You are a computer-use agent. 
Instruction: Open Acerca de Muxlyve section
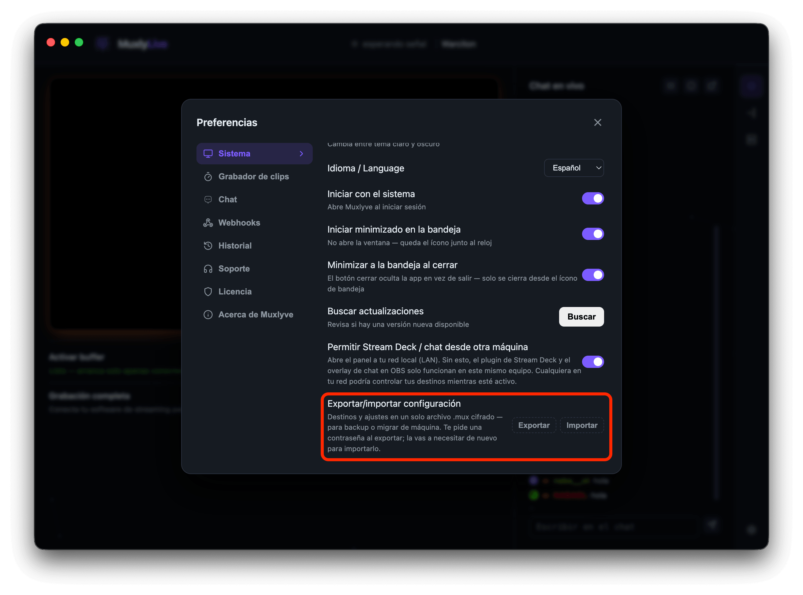(254, 315)
